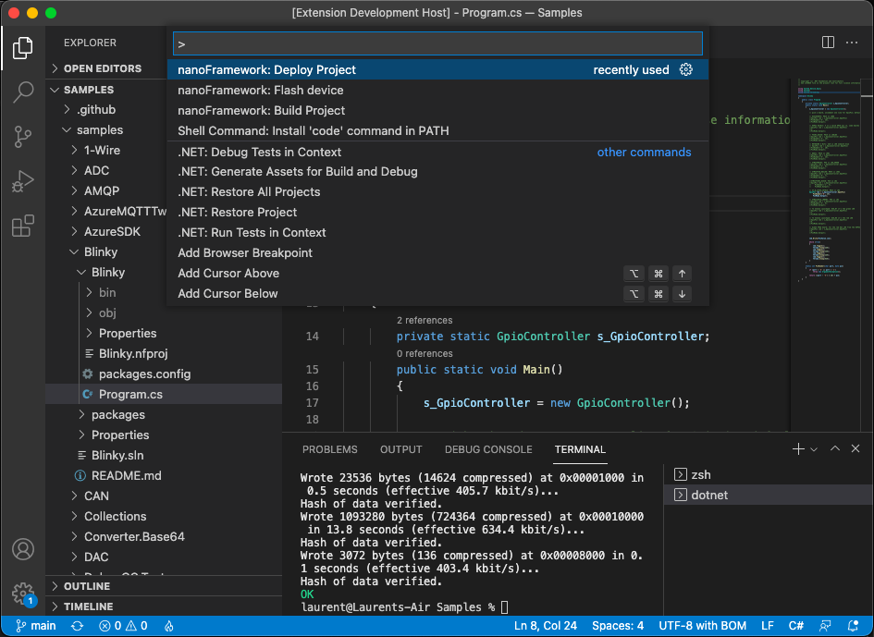Open Blinky.nfproj file

tap(164, 353)
